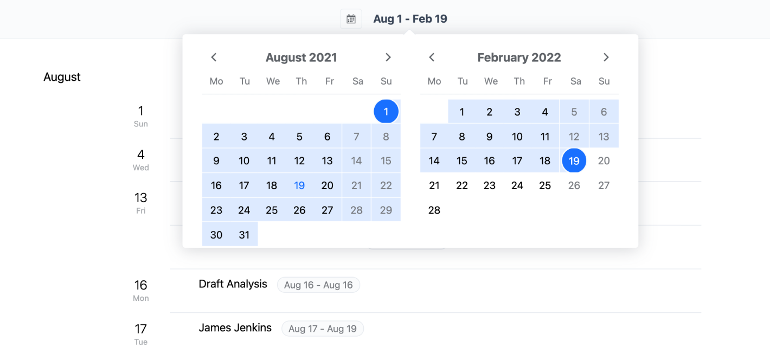Image resolution: width=770 pixels, height=347 pixels.
Task: Pick August 19 highlighted in blue
Action: pyautogui.click(x=299, y=185)
